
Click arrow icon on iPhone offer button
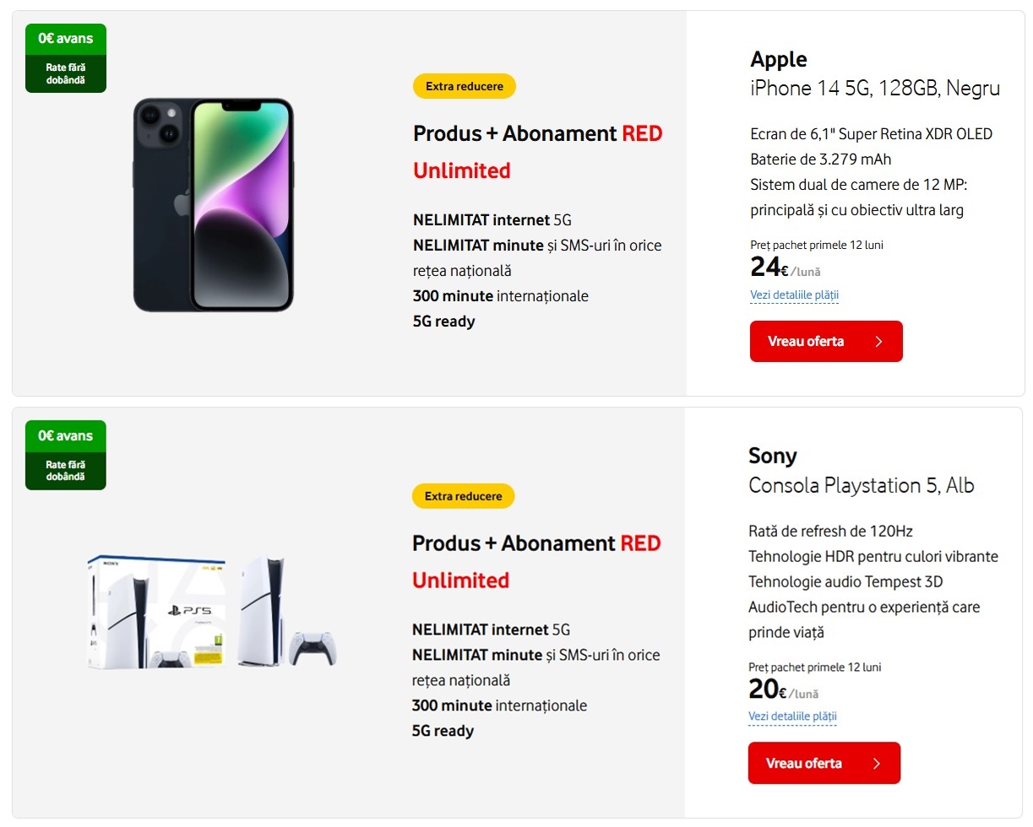pos(878,342)
